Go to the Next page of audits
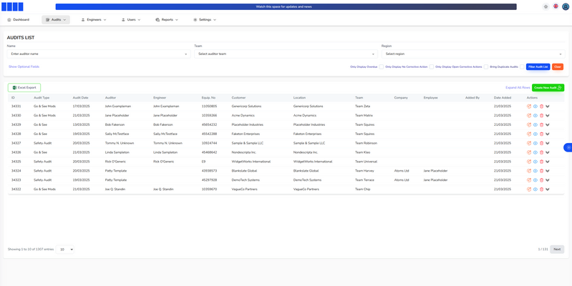This screenshot has width=572, height=286. (557, 250)
